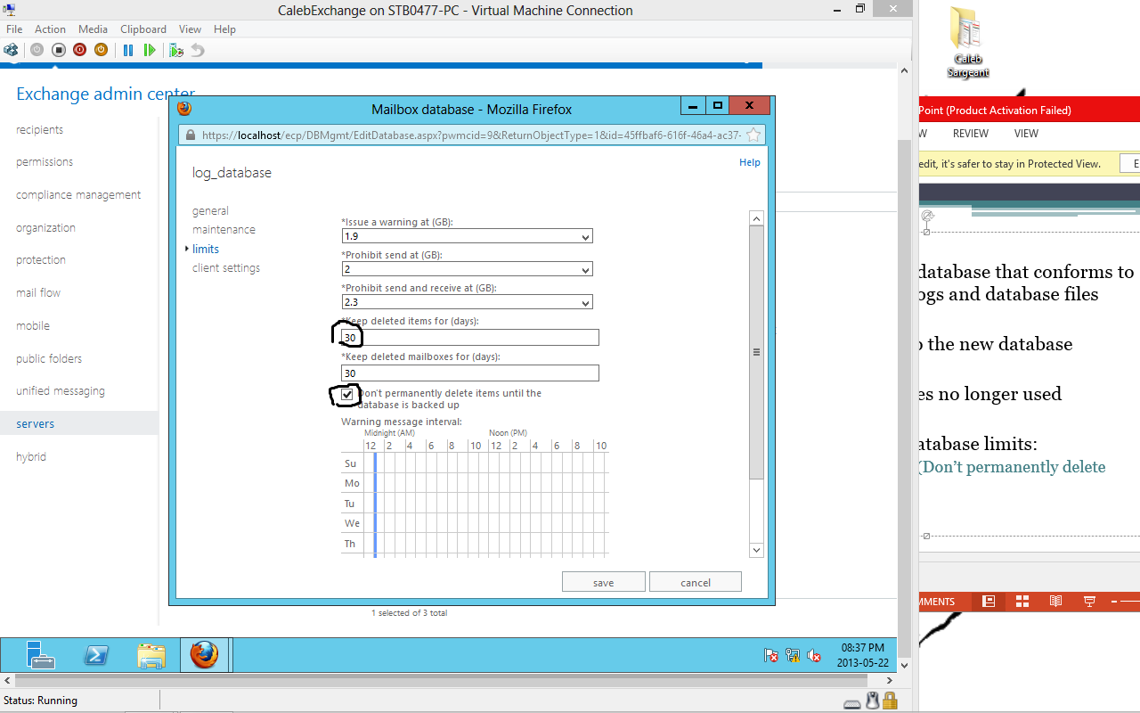Click the Action Center flag tray icon
The width and height of the screenshot is (1140, 713).
[771, 655]
